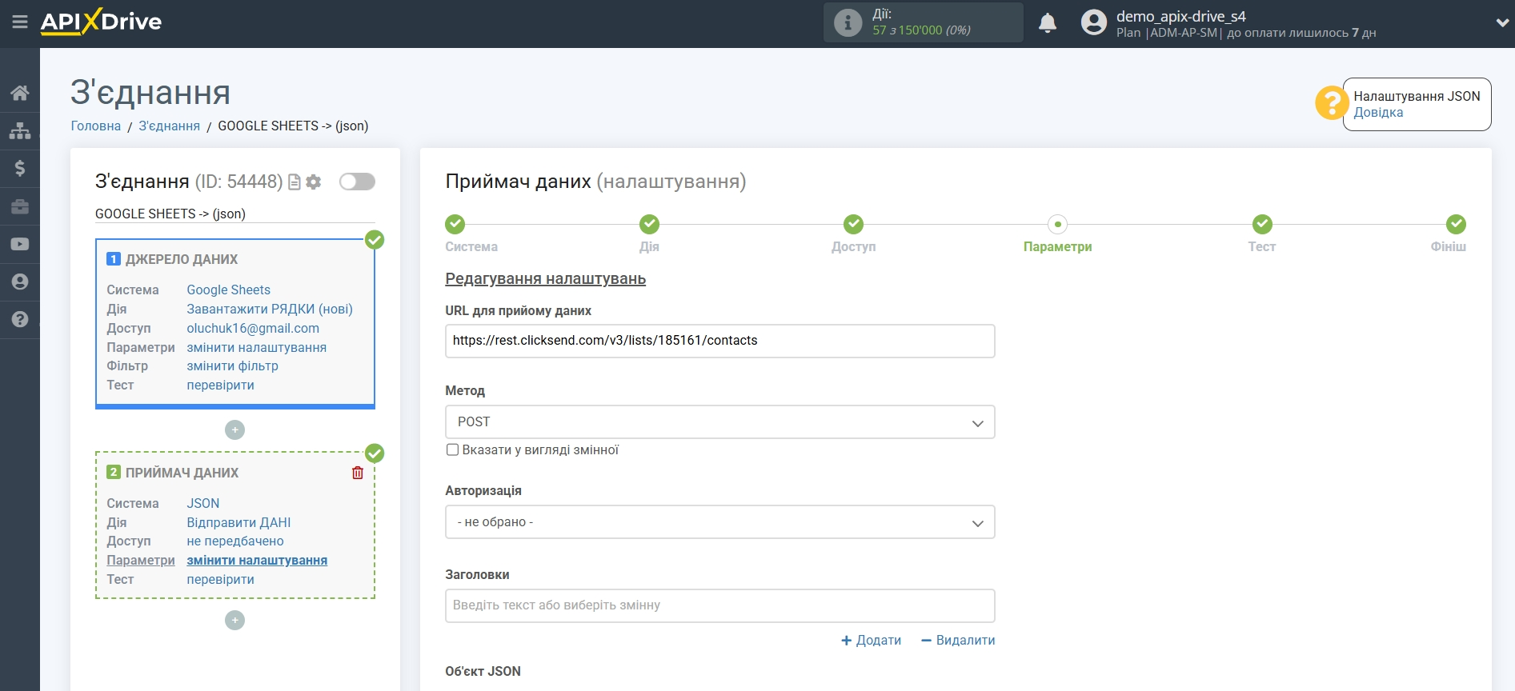Go to the Доступ step

tap(854, 225)
